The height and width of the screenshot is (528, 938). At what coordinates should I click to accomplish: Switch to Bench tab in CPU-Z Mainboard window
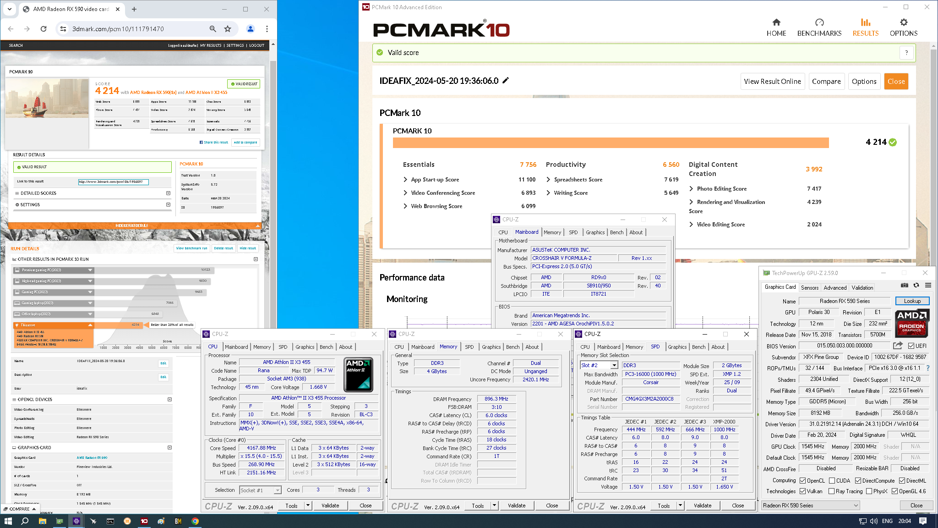(x=616, y=232)
